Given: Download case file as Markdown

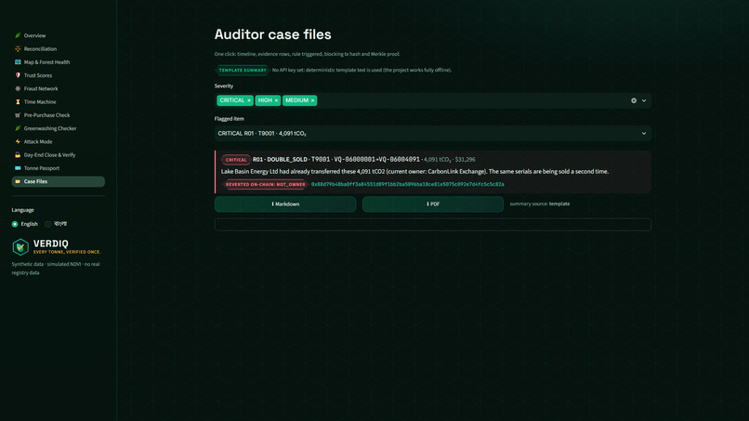Looking at the screenshot, I should click(285, 204).
